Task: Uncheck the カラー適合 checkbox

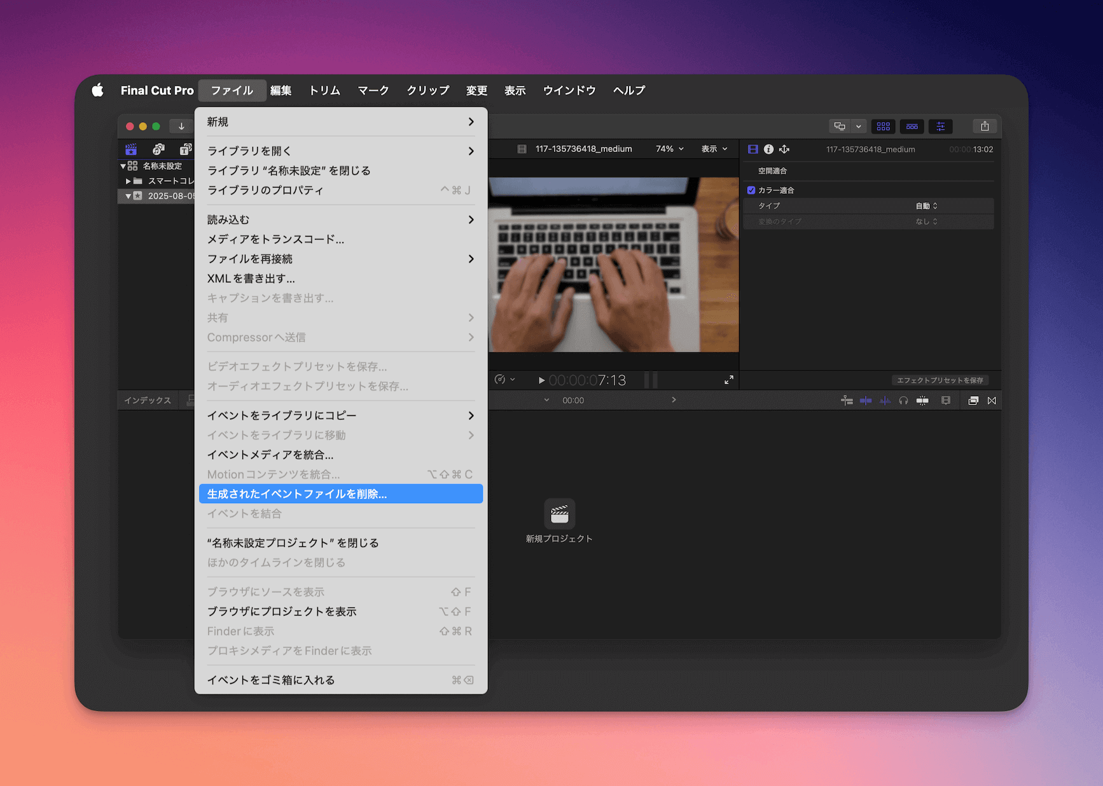Action: pyautogui.click(x=751, y=190)
